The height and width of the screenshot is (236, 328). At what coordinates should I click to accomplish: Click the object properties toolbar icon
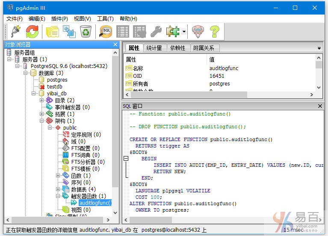tap(52, 31)
